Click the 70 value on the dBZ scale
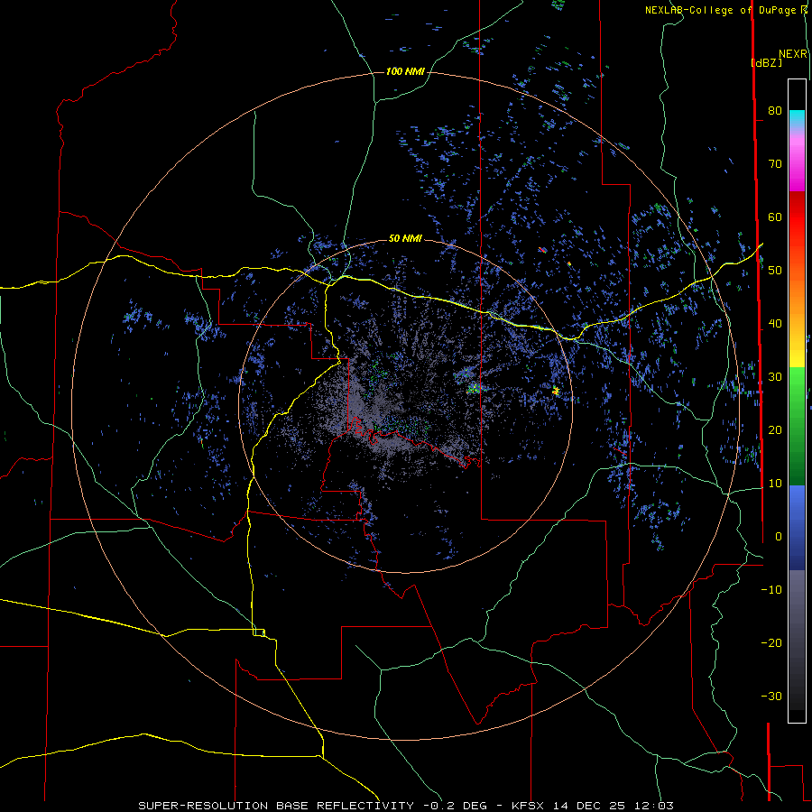Screen dimensions: 812x812 [x=775, y=163]
